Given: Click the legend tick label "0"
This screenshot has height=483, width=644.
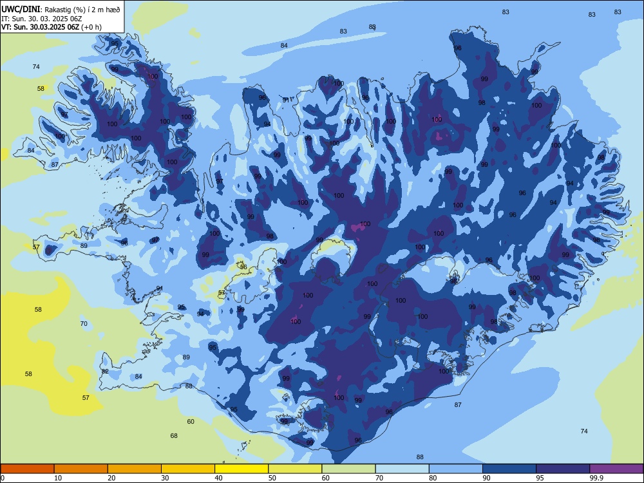Looking at the screenshot, I should 3,478.
